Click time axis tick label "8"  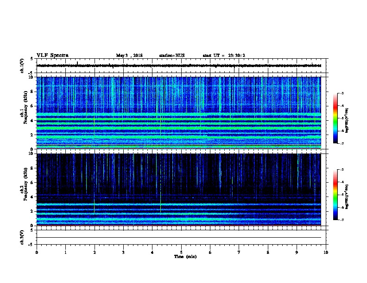pos(268,252)
